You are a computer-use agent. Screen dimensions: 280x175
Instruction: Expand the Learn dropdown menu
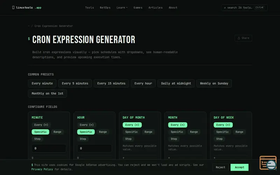click(122, 7)
